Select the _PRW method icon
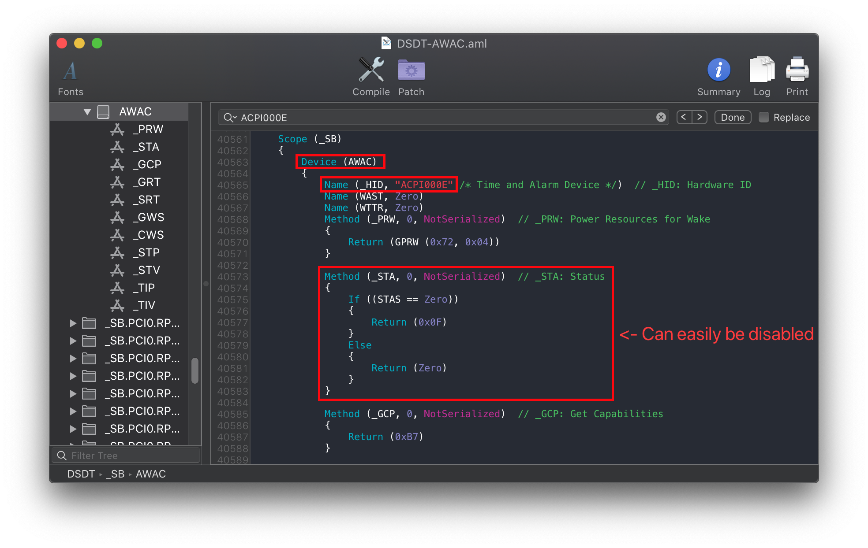Image resolution: width=868 pixels, height=548 pixels. (x=117, y=129)
